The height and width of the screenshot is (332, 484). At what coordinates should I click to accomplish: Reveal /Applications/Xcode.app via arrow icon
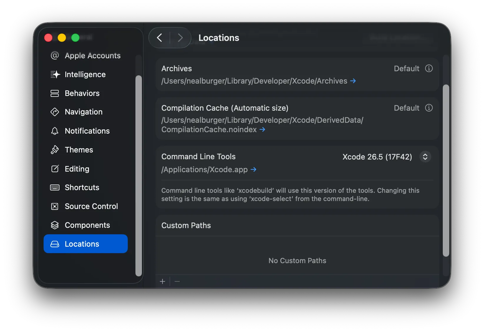pos(253,170)
